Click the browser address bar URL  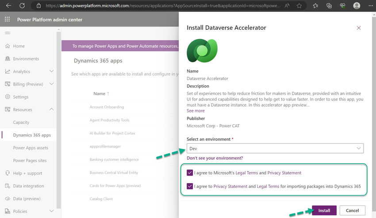(x=163, y=5)
